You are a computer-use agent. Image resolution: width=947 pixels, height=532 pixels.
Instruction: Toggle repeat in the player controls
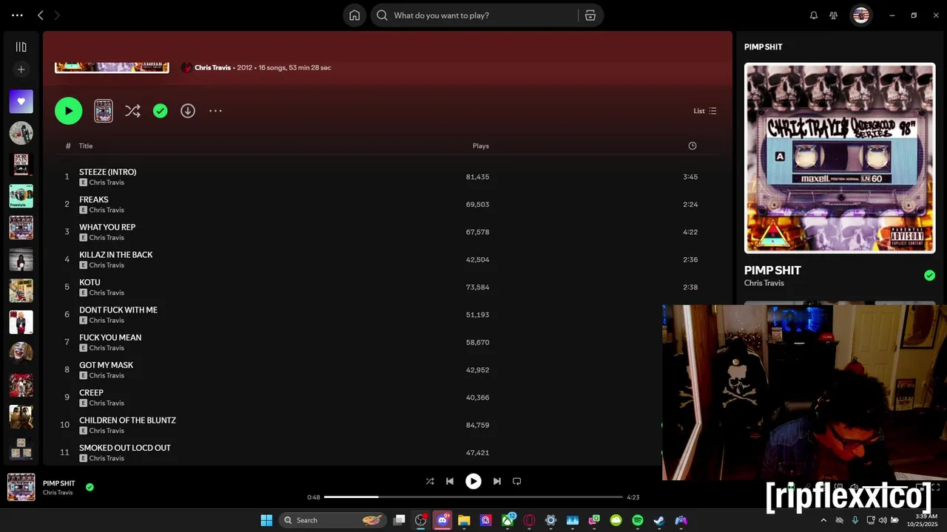click(x=517, y=481)
